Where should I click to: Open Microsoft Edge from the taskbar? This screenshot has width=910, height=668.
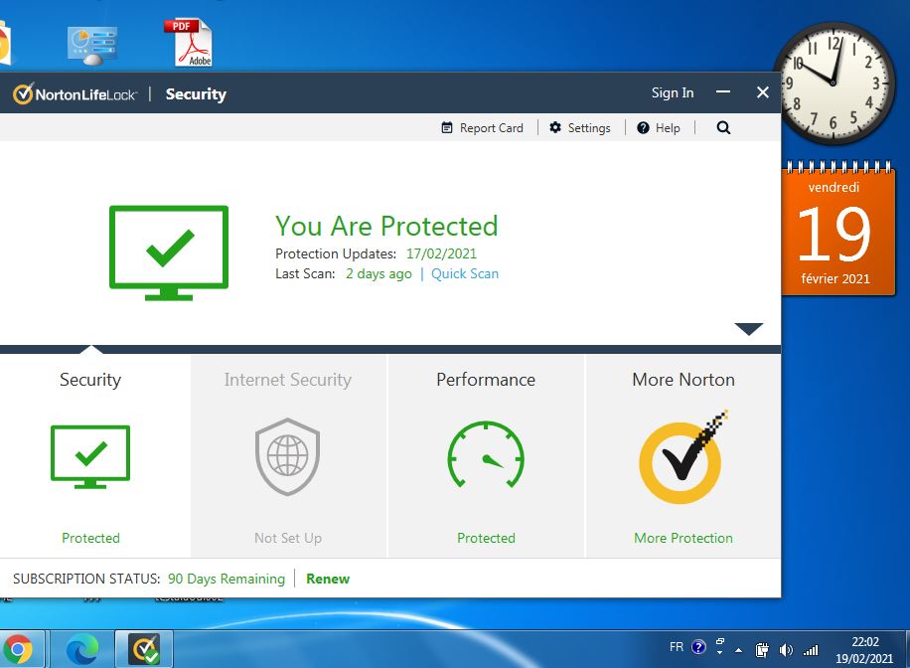tap(82, 649)
